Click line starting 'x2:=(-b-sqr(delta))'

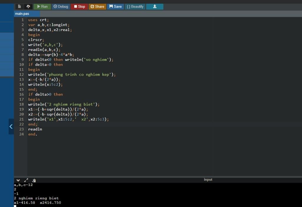pos(58,114)
